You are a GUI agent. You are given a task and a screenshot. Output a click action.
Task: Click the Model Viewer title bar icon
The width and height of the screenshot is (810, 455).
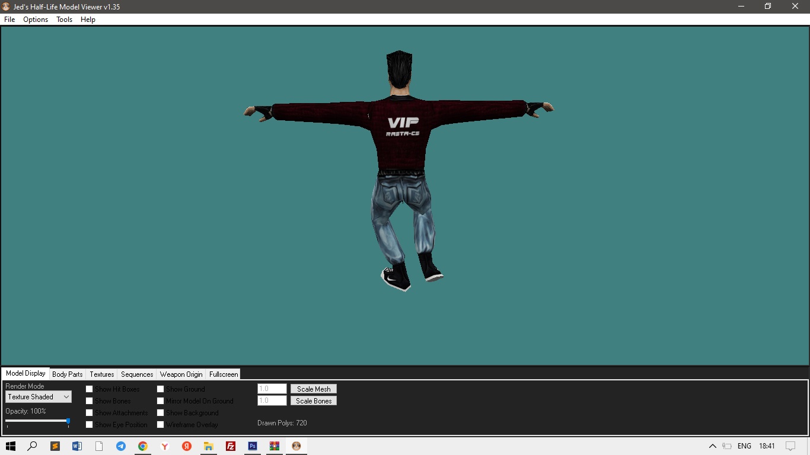point(7,7)
